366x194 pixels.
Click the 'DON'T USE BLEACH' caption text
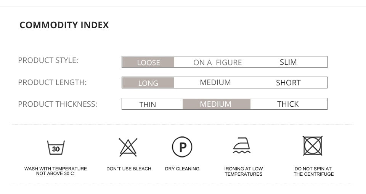pyautogui.click(x=129, y=169)
